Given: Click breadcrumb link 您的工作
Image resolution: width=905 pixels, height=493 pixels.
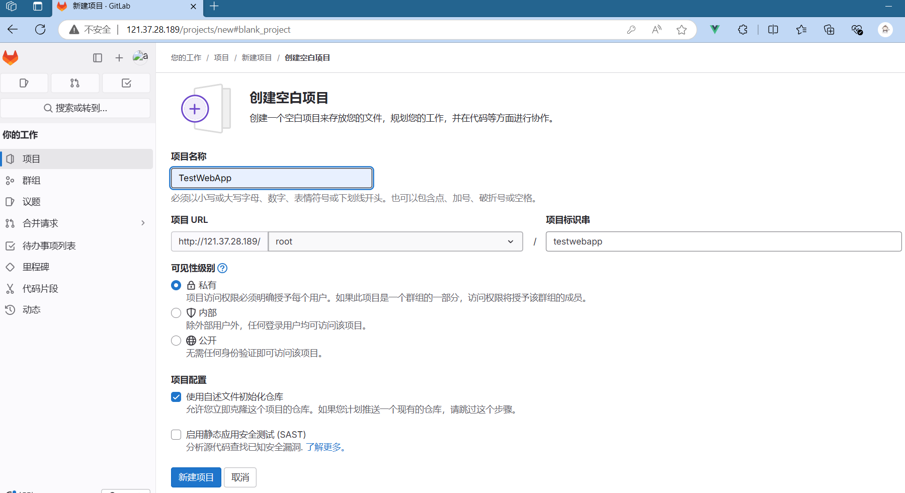Looking at the screenshot, I should [186, 58].
